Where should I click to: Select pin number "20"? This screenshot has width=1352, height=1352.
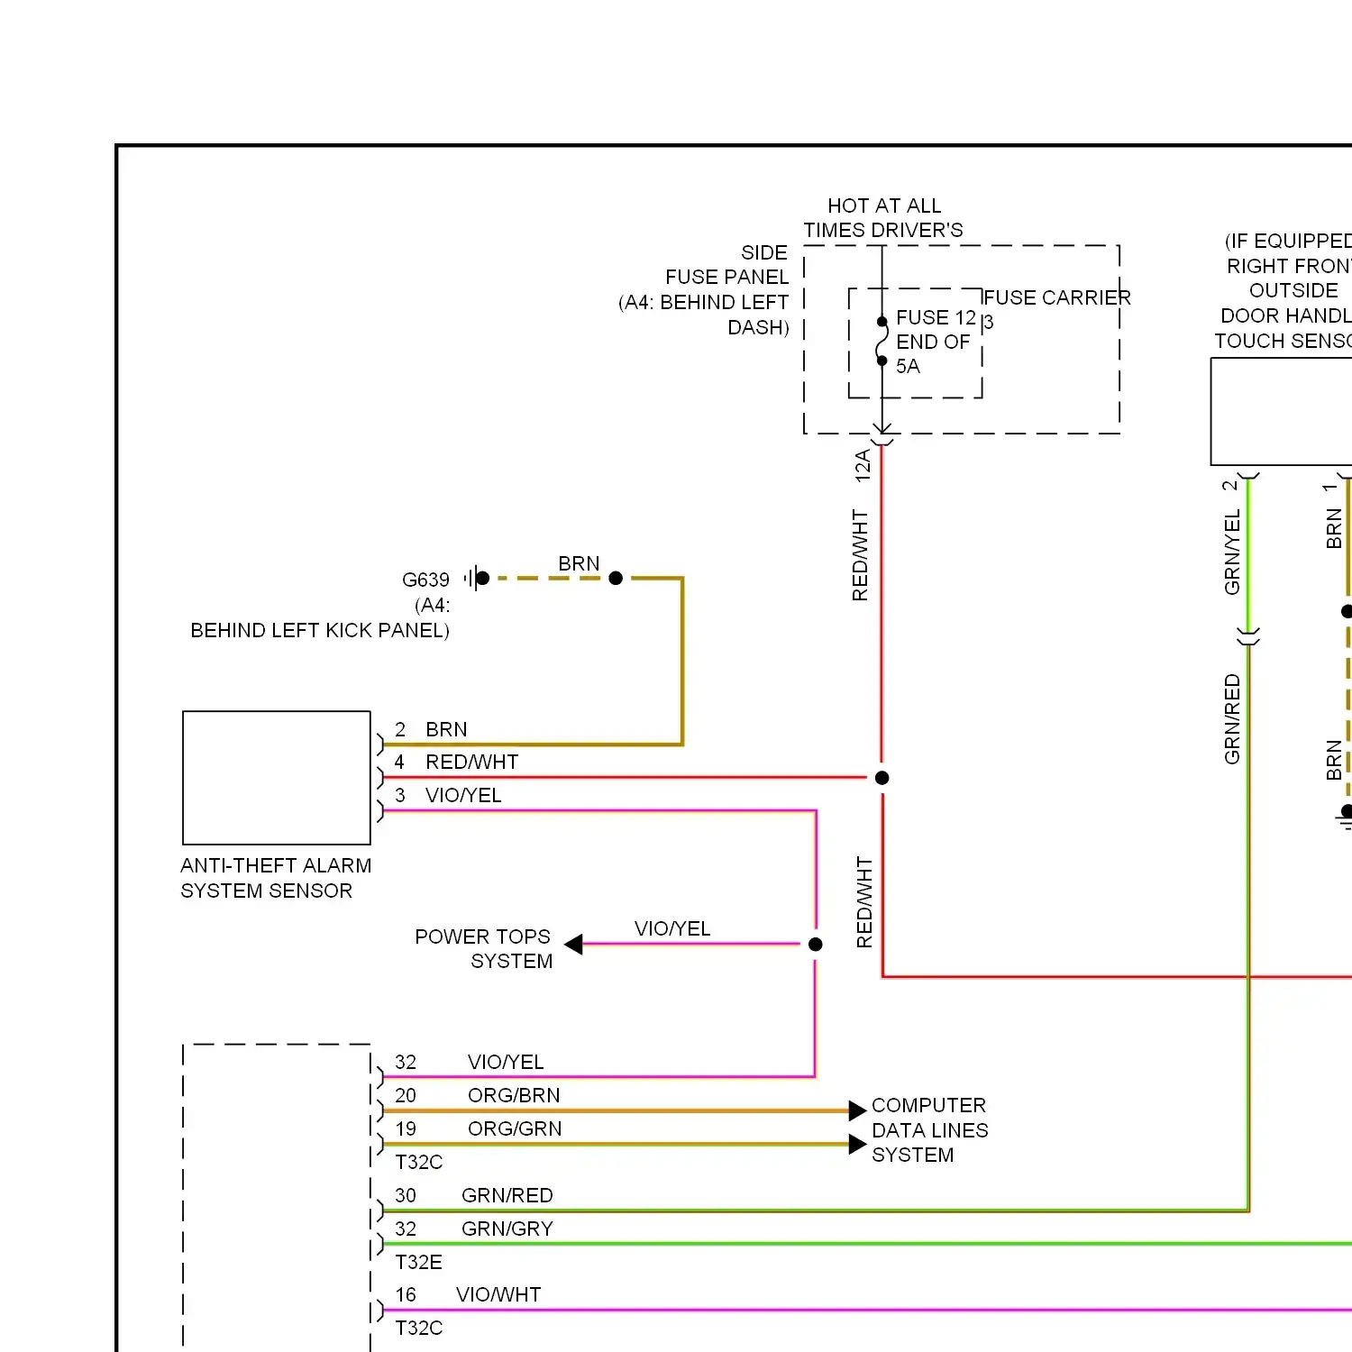(406, 1095)
